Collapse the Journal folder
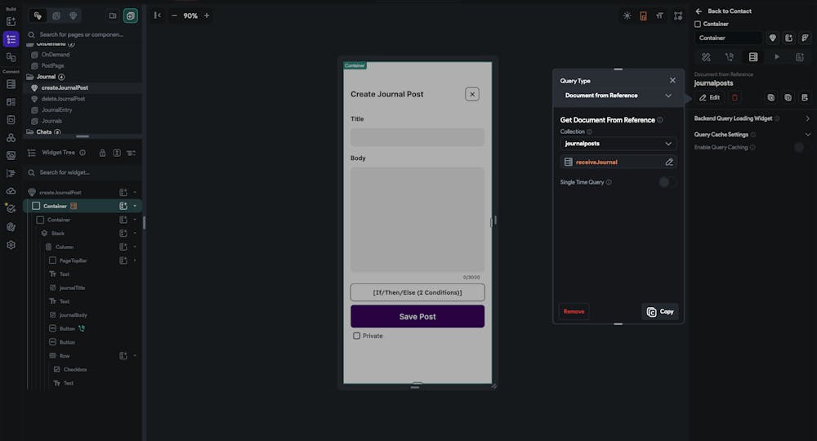Screen dimensions: 817x441 [x=30, y=77]
